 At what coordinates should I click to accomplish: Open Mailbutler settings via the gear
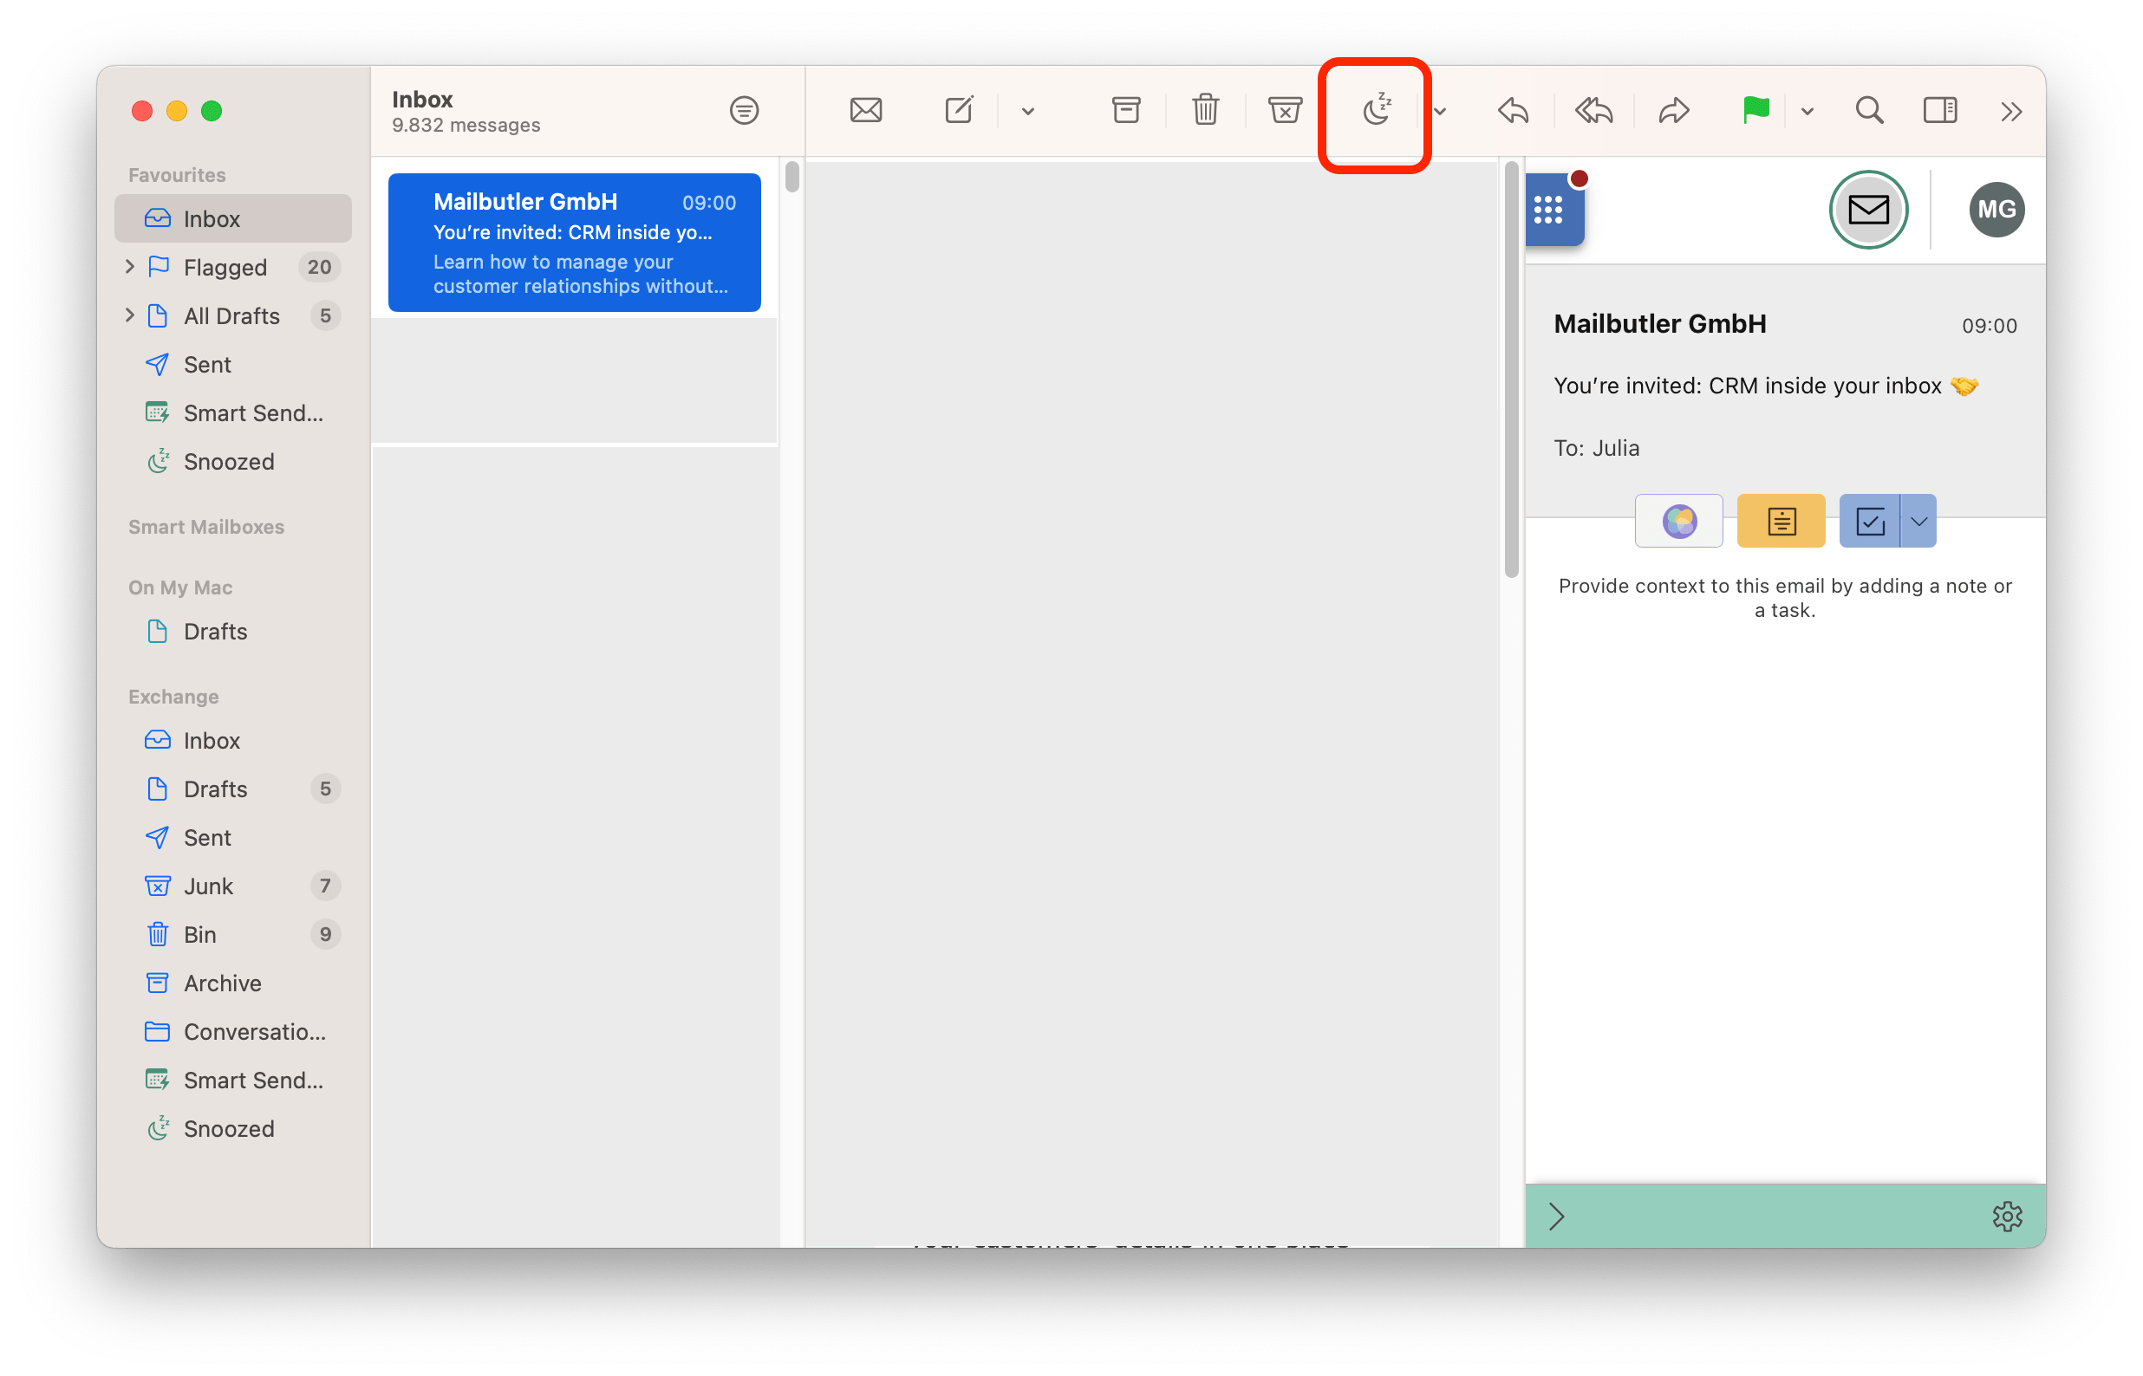point(2008,1215)
